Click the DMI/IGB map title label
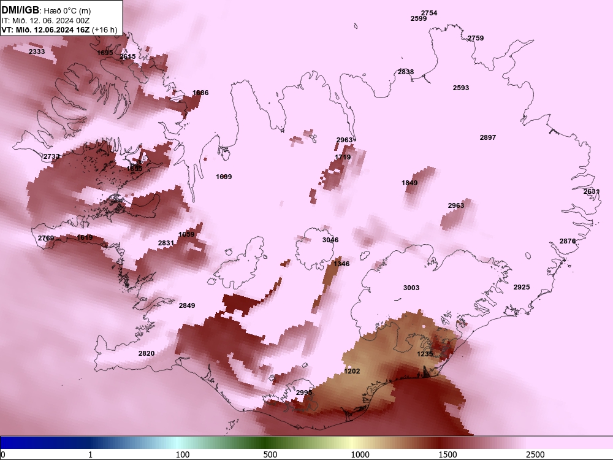This screenshot has width=613, height=460. point(20,10)
